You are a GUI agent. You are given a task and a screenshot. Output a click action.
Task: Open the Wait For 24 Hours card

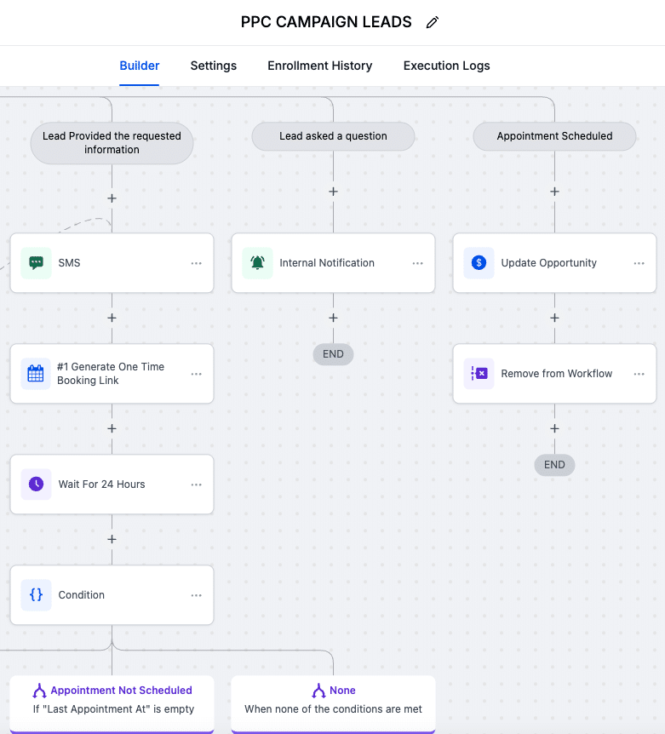[x=112, y=484]
